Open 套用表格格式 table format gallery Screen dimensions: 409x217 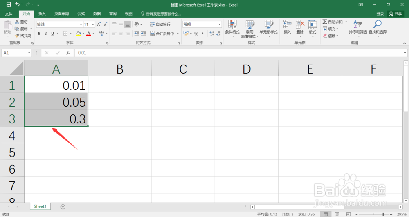click(x=249, y=29)
